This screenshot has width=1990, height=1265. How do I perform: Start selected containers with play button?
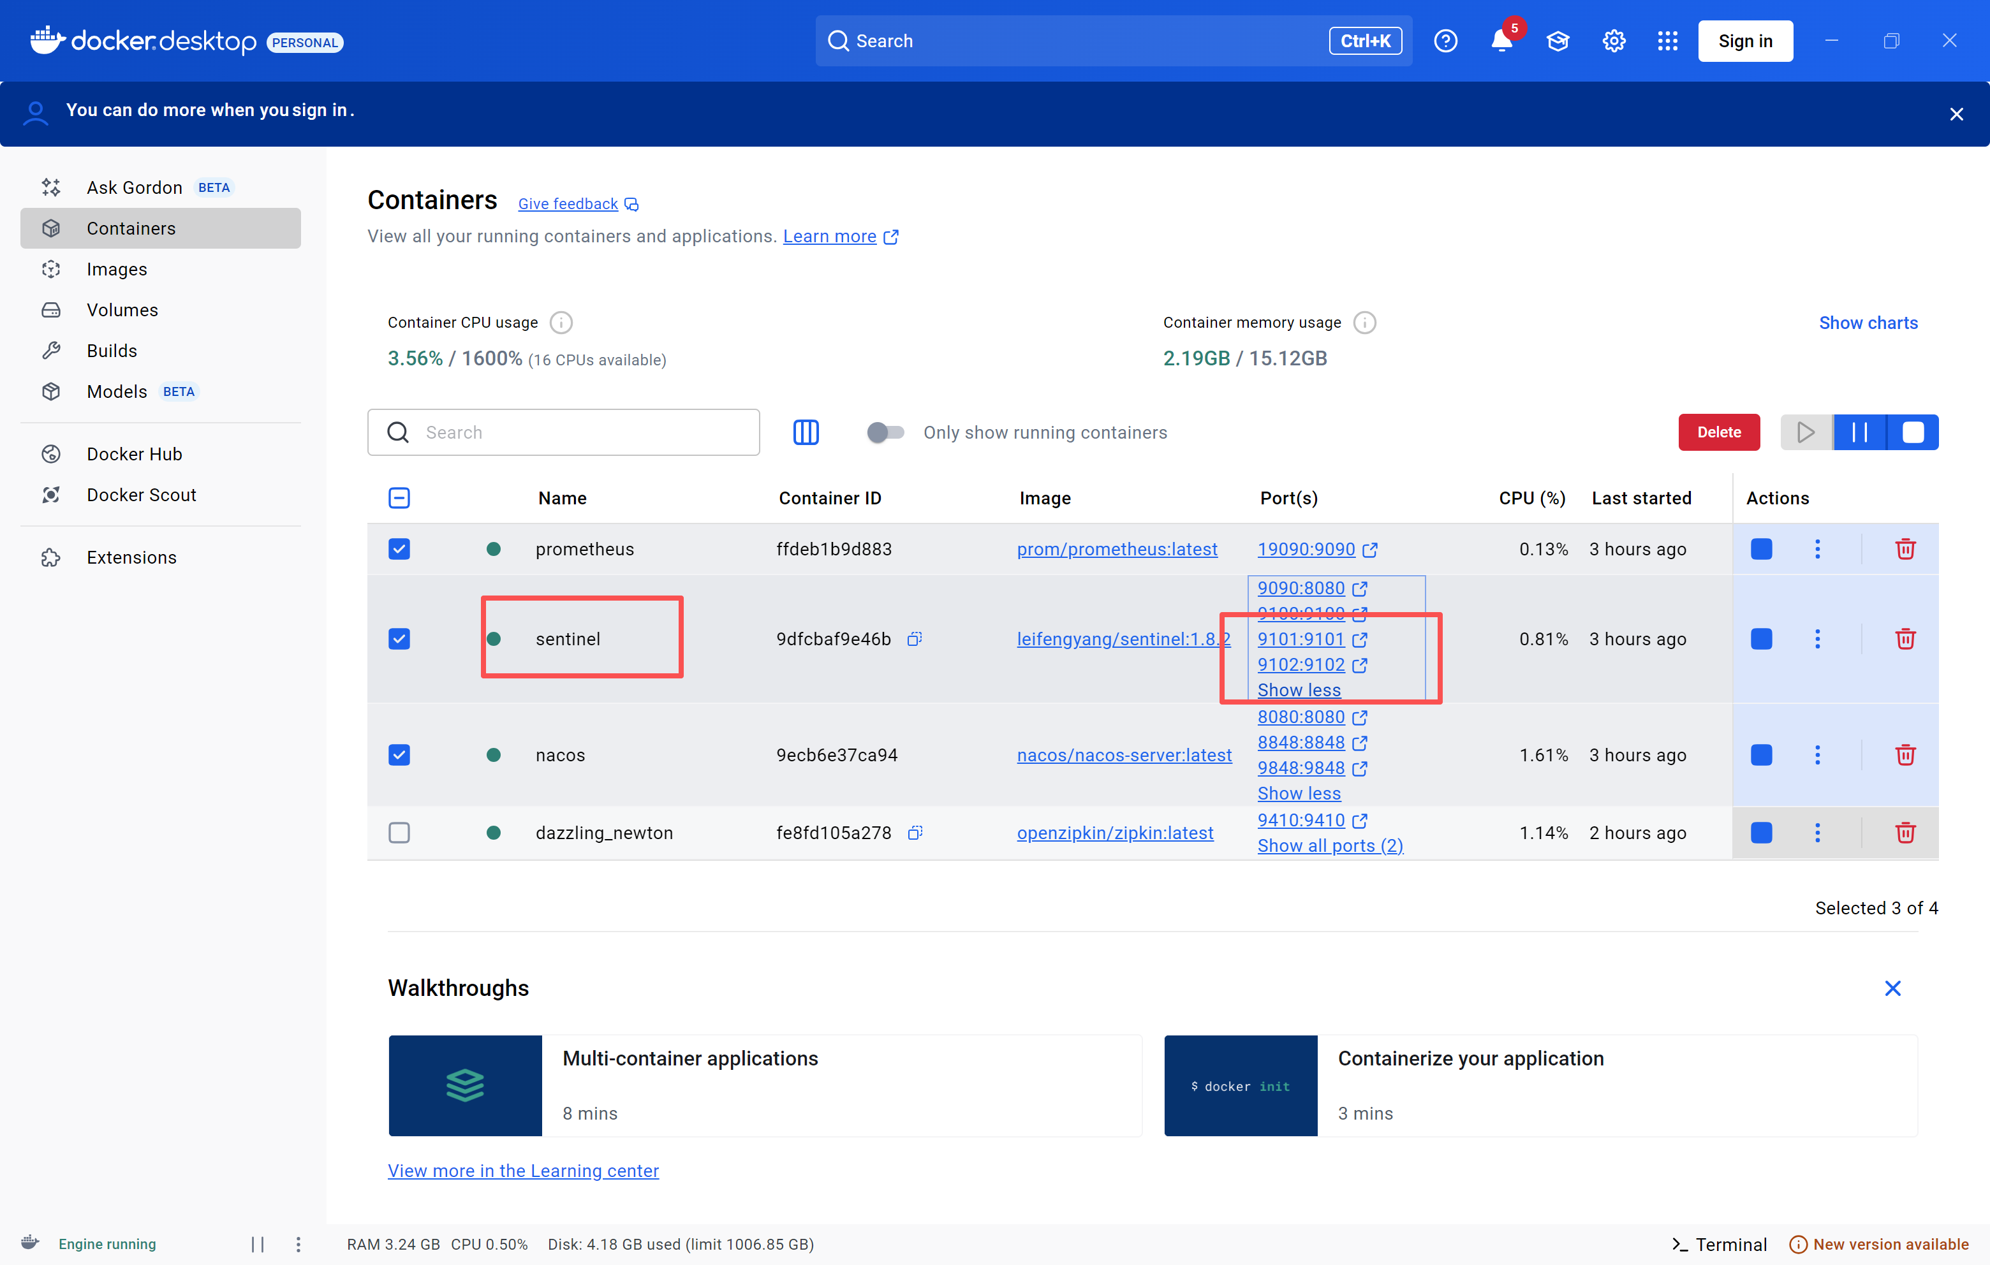pos(1806,432)
